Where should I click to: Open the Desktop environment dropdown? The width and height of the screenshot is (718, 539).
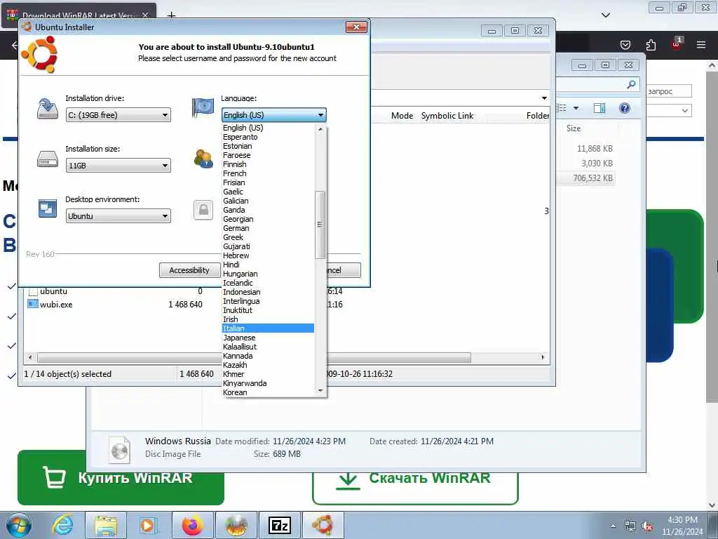point(118,216)
